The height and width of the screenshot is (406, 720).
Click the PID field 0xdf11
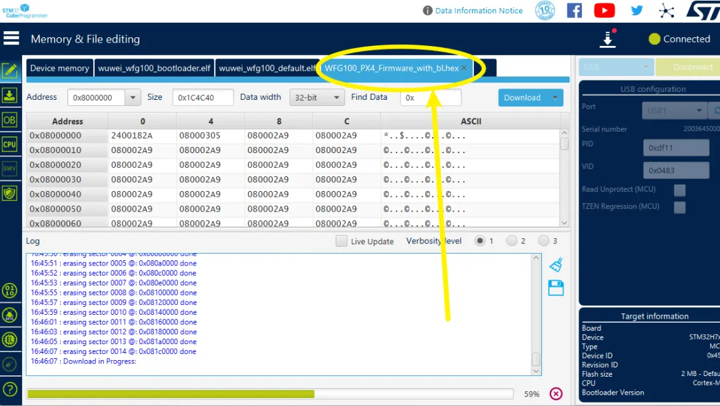pyautogui.click(x=676, y=148)
